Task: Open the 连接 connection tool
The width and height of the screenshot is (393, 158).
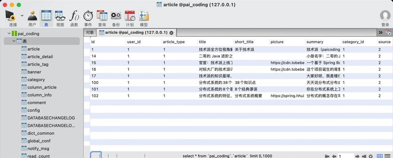Action: coord(13,18)
